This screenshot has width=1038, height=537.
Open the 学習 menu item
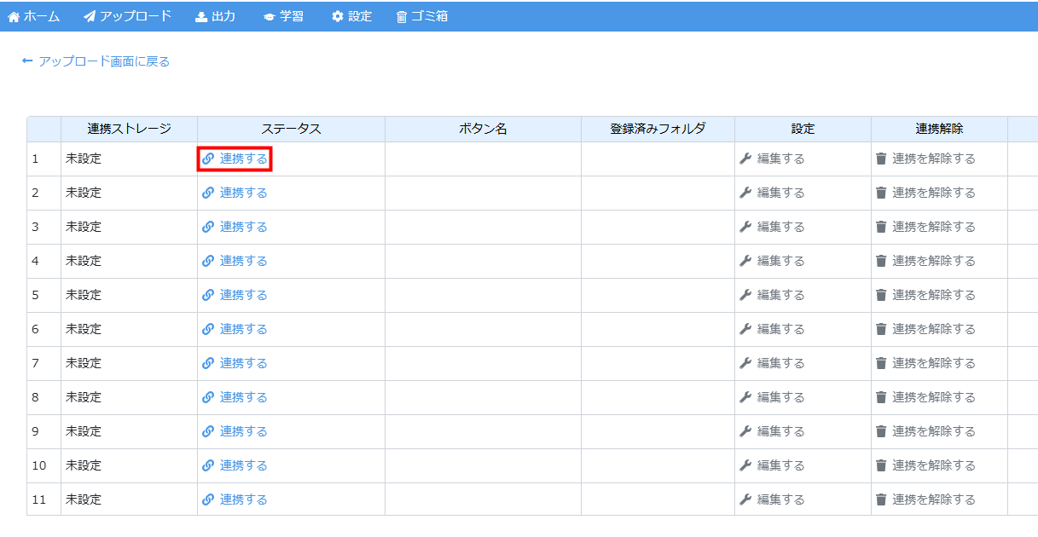(283, 16)
